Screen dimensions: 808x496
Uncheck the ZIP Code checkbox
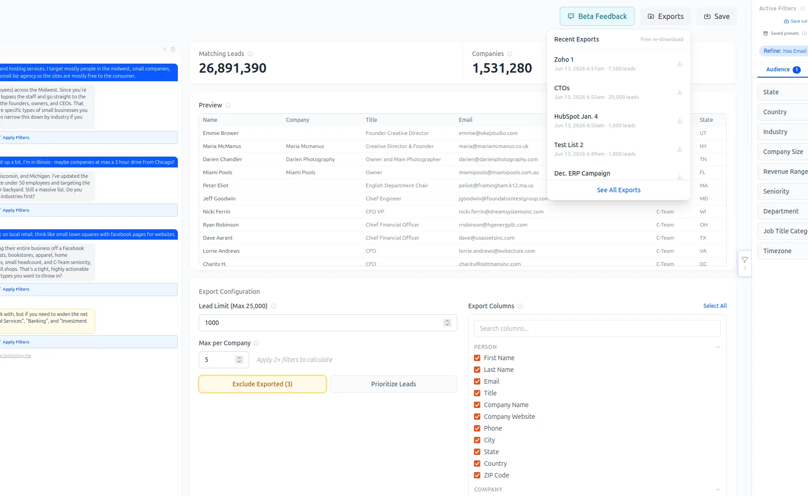pos(477,475)
